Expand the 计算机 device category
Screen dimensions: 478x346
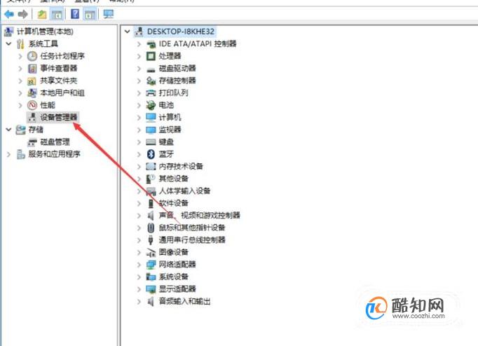click(139, 118)
